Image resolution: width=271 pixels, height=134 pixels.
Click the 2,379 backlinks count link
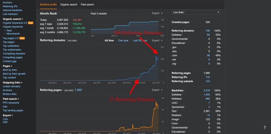click(206, 91)
